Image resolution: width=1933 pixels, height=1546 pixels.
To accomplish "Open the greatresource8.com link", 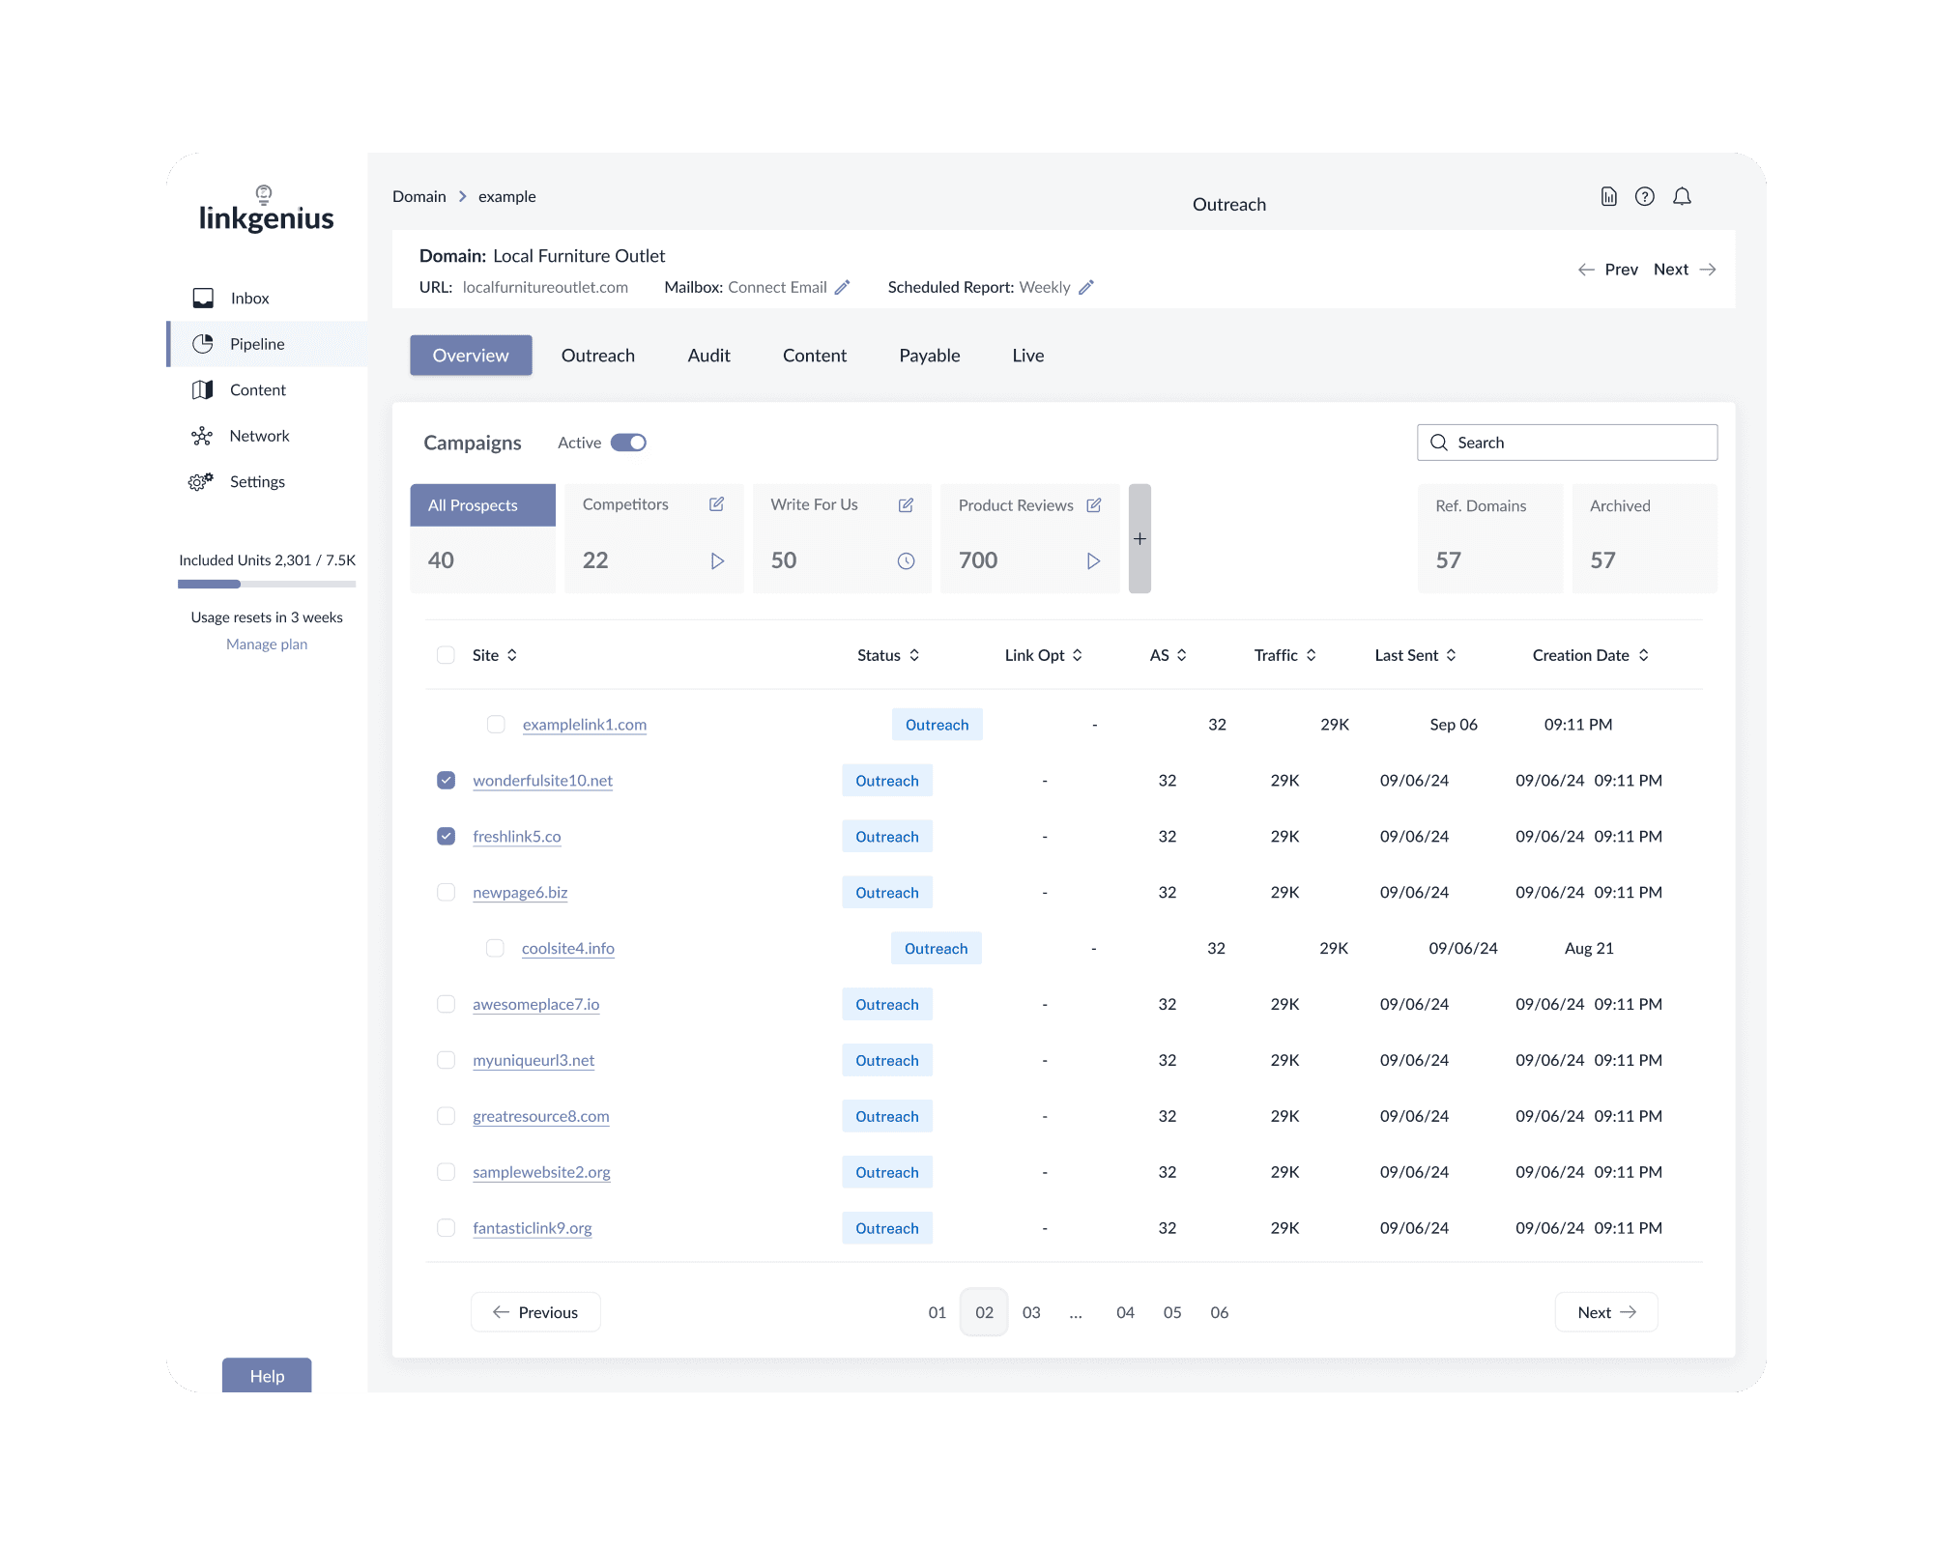I will pyautogui.click(x=541, y=1116).
